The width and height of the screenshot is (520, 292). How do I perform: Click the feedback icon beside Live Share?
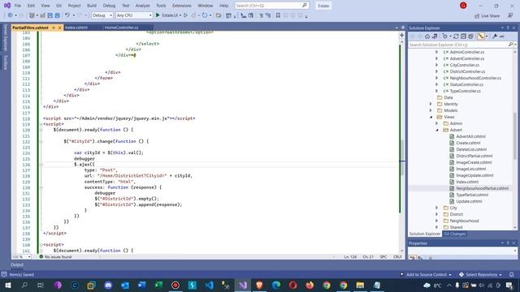(510, 16)
